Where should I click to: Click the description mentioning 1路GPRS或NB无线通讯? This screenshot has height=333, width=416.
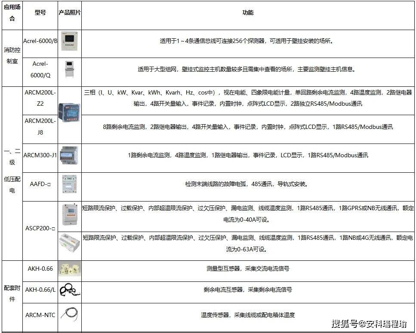(x=248, y=214)
